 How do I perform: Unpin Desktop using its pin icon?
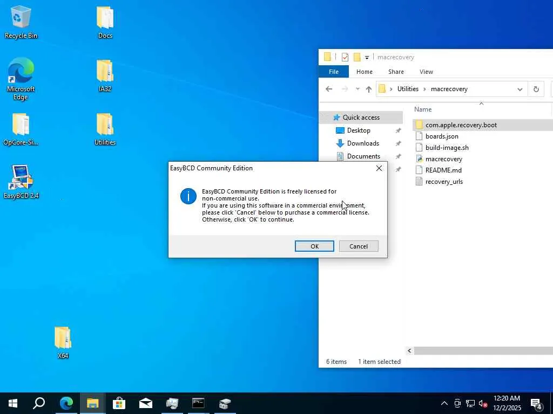point(398,130)
